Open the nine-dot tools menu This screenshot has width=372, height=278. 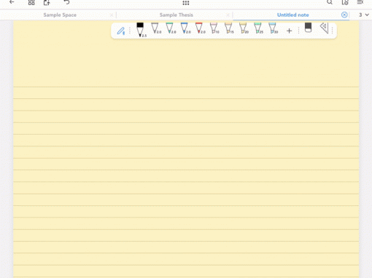pos(186,3)
